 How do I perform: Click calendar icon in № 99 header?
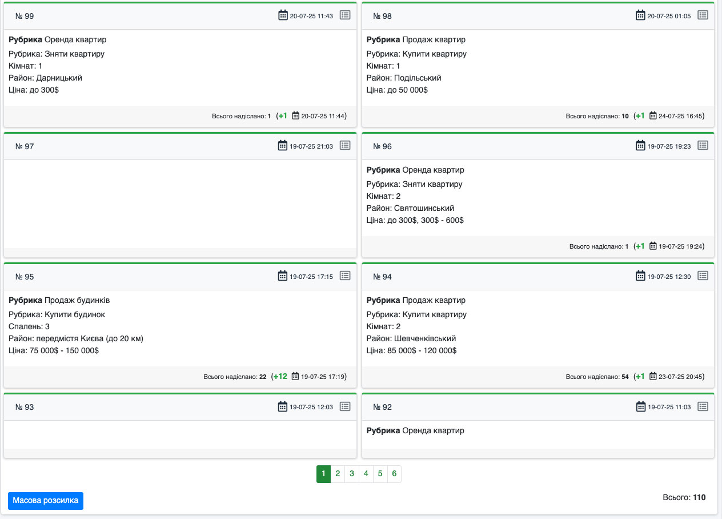[283, 15]
